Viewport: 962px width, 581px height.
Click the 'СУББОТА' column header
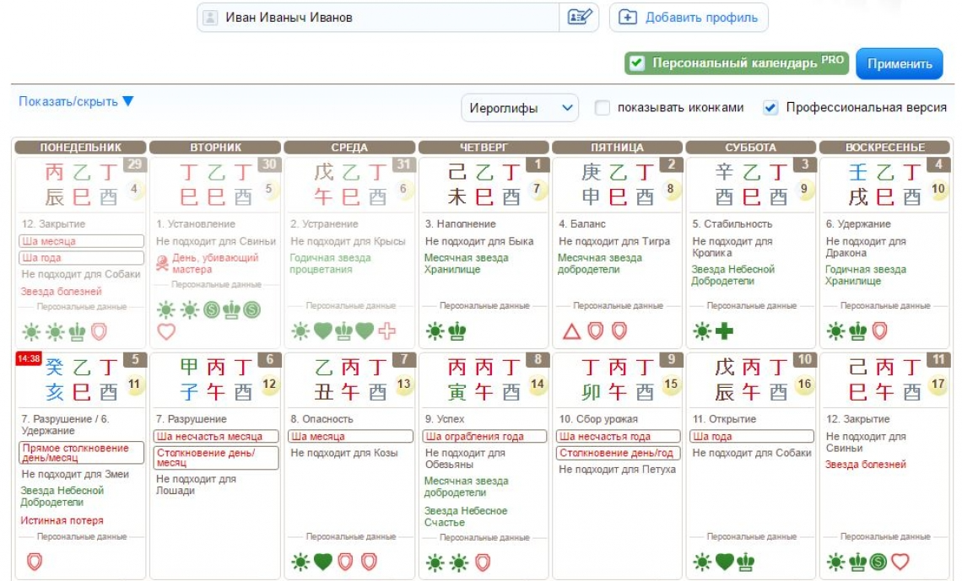[x=751, y=148]
